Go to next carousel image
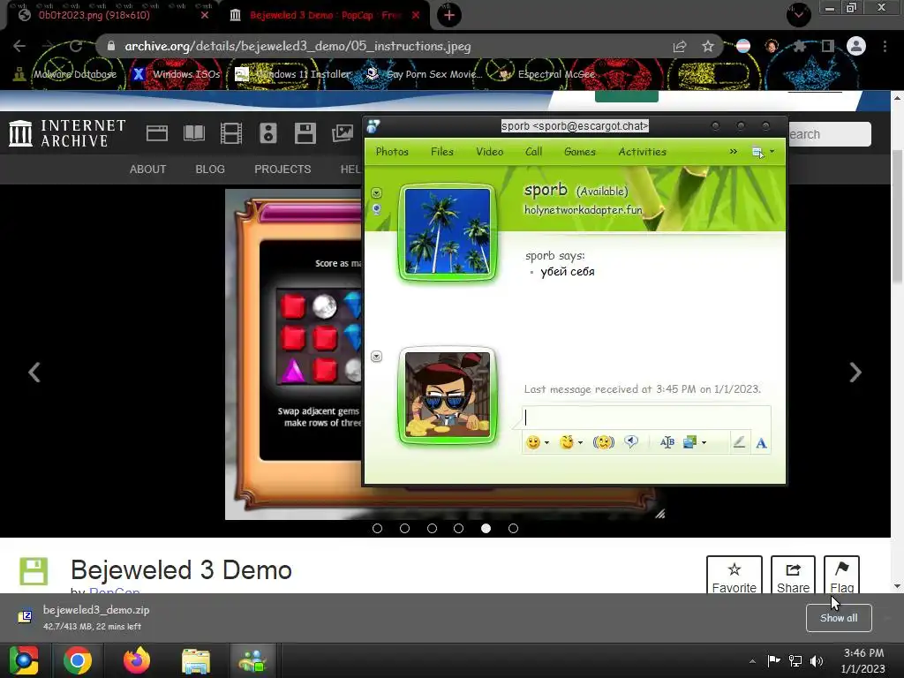 [x=855, y=372]
